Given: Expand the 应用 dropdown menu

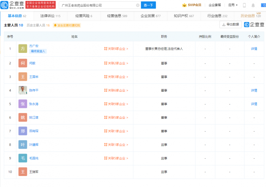Looking at the screenshot, I should (233, 5).
